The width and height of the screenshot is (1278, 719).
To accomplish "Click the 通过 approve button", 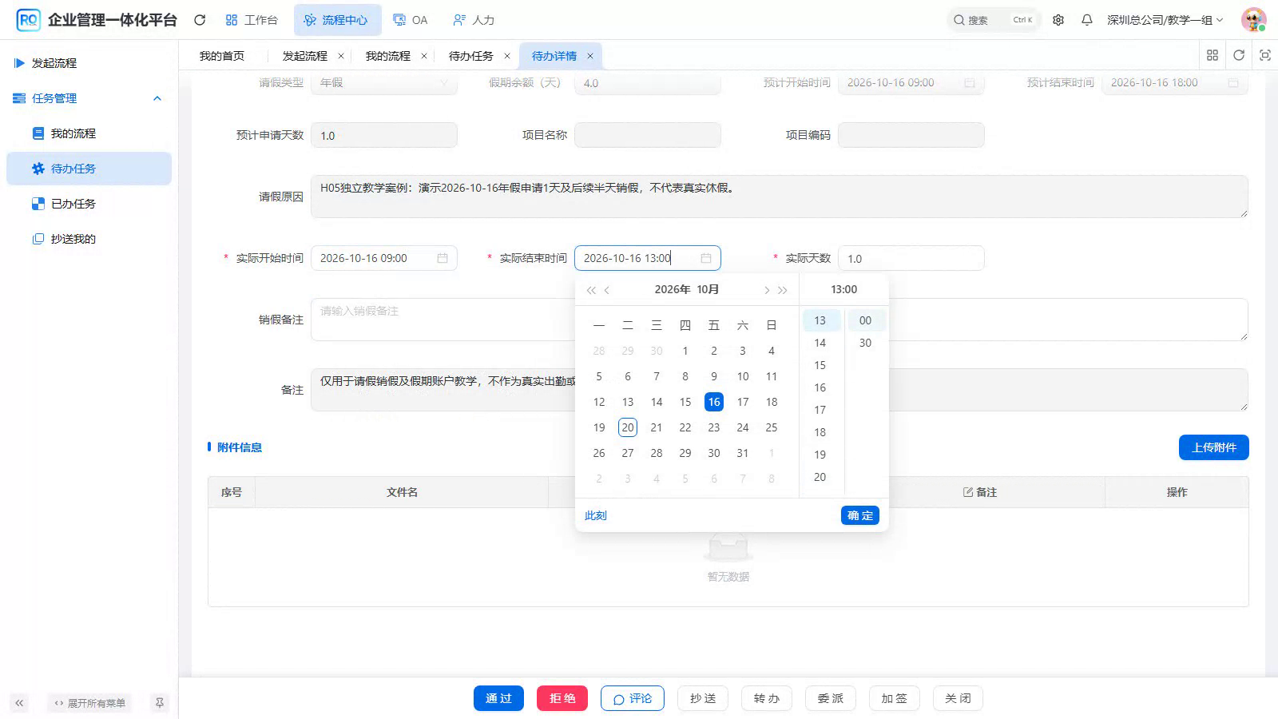I will [498, 698].
